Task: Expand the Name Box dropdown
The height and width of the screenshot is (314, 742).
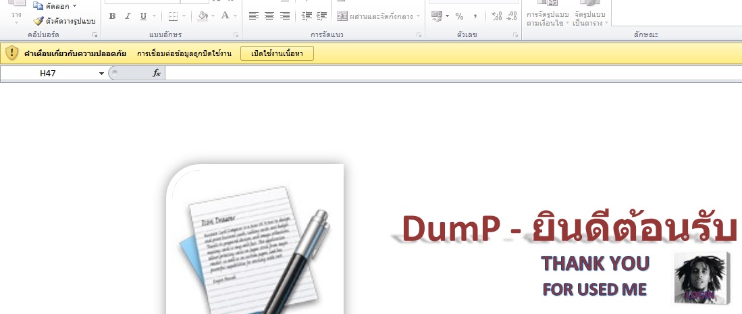Action: pos(102,73)
